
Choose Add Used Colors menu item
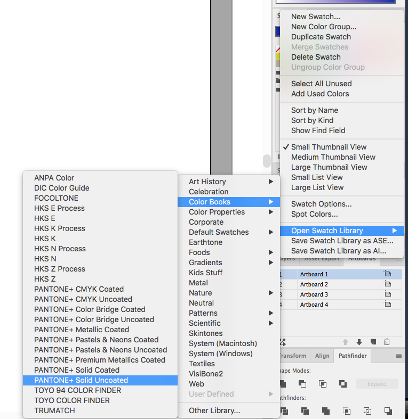click(x=342, y=94)
